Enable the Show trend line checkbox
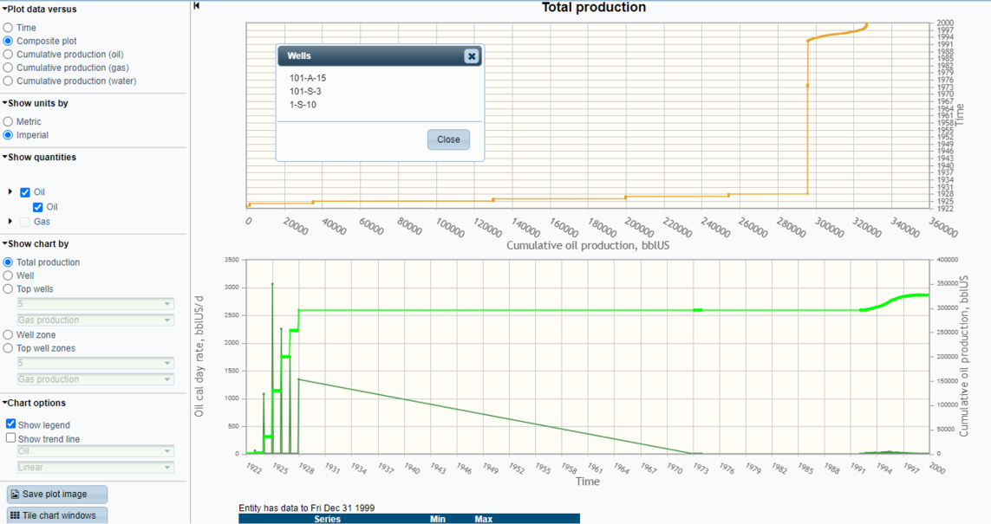 coord(11,438)
